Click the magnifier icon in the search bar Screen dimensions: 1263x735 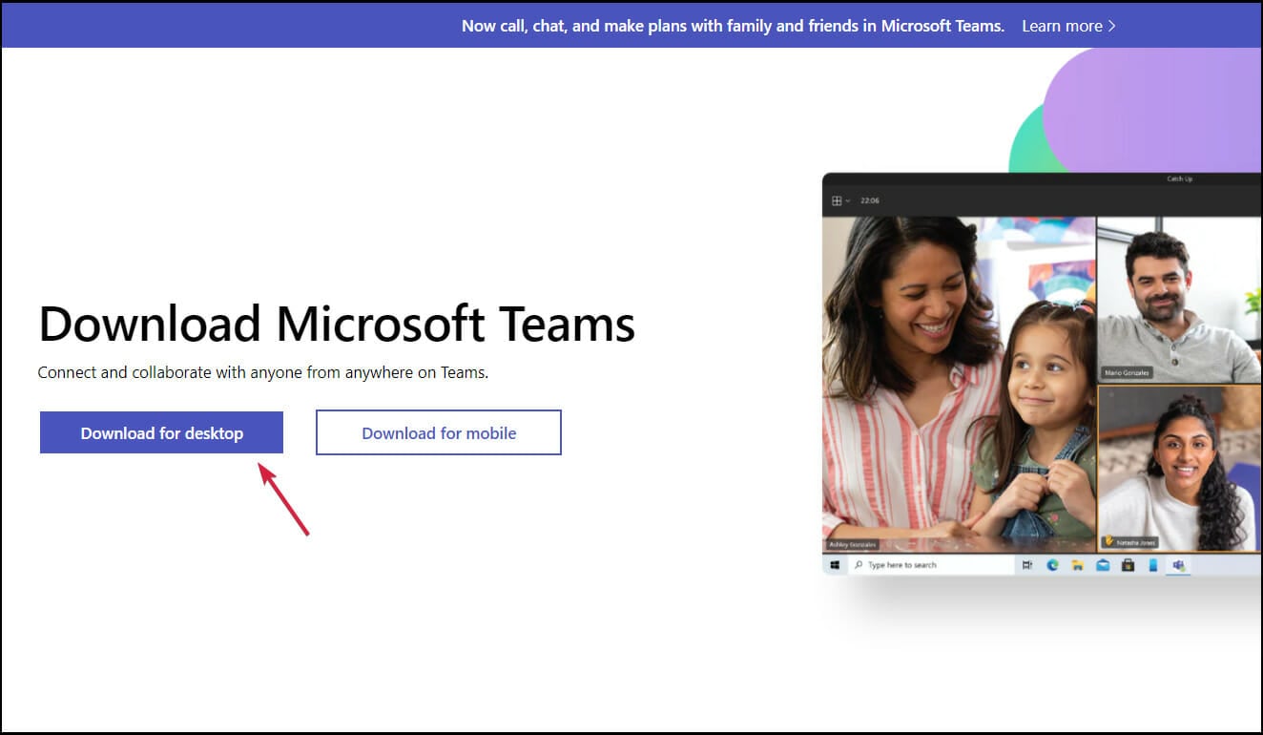[861, 564]
